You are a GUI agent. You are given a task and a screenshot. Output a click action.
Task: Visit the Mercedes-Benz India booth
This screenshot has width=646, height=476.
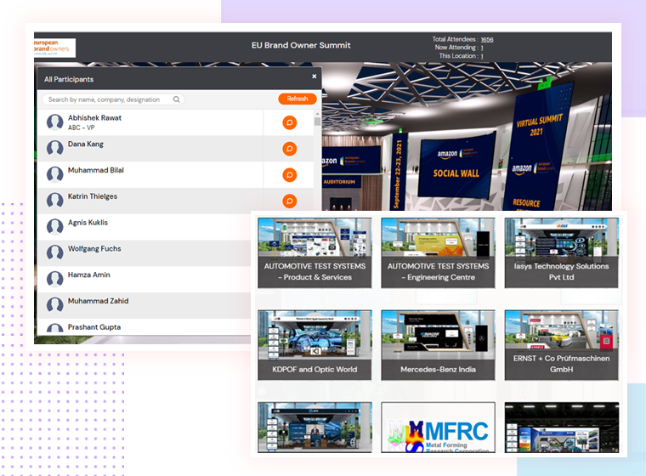click(x=438, y=344)
